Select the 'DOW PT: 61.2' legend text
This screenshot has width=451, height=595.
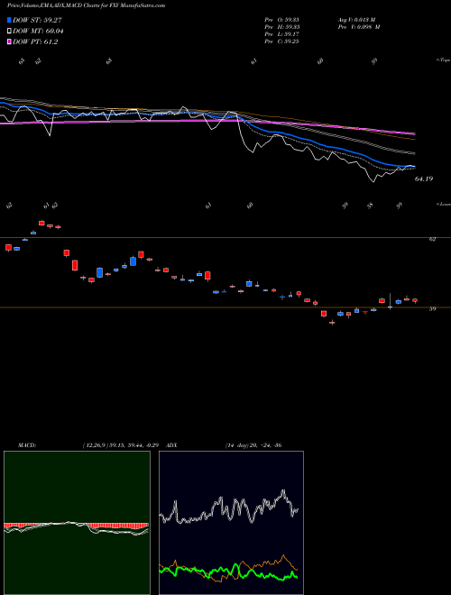pyautogui.click(x=35, y=41)
